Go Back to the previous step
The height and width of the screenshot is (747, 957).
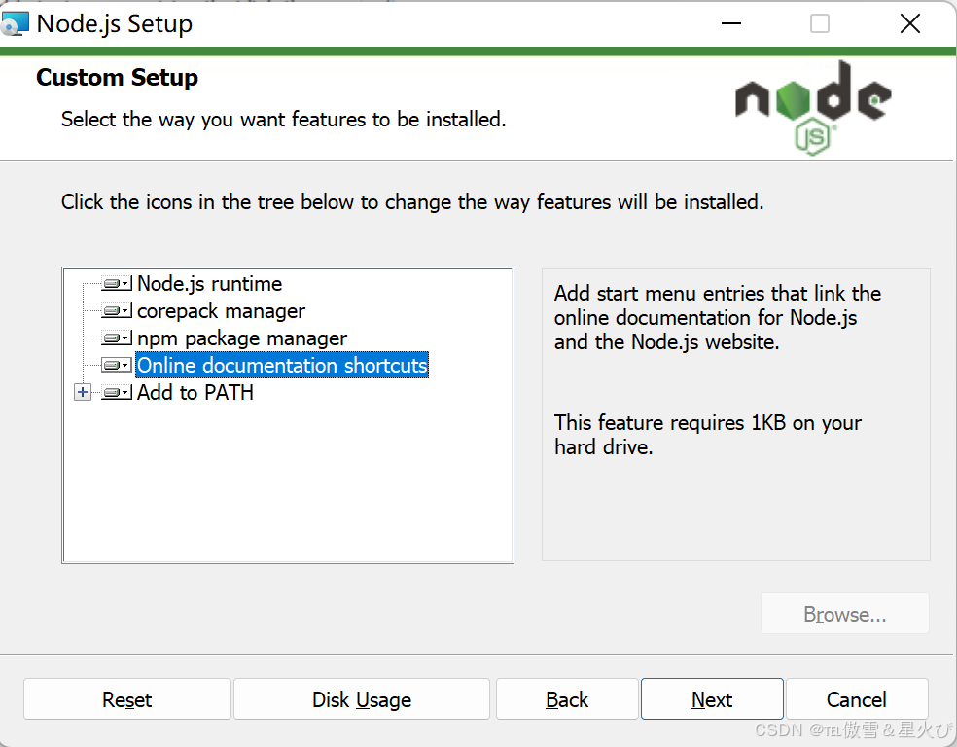[x=567, y=699]
